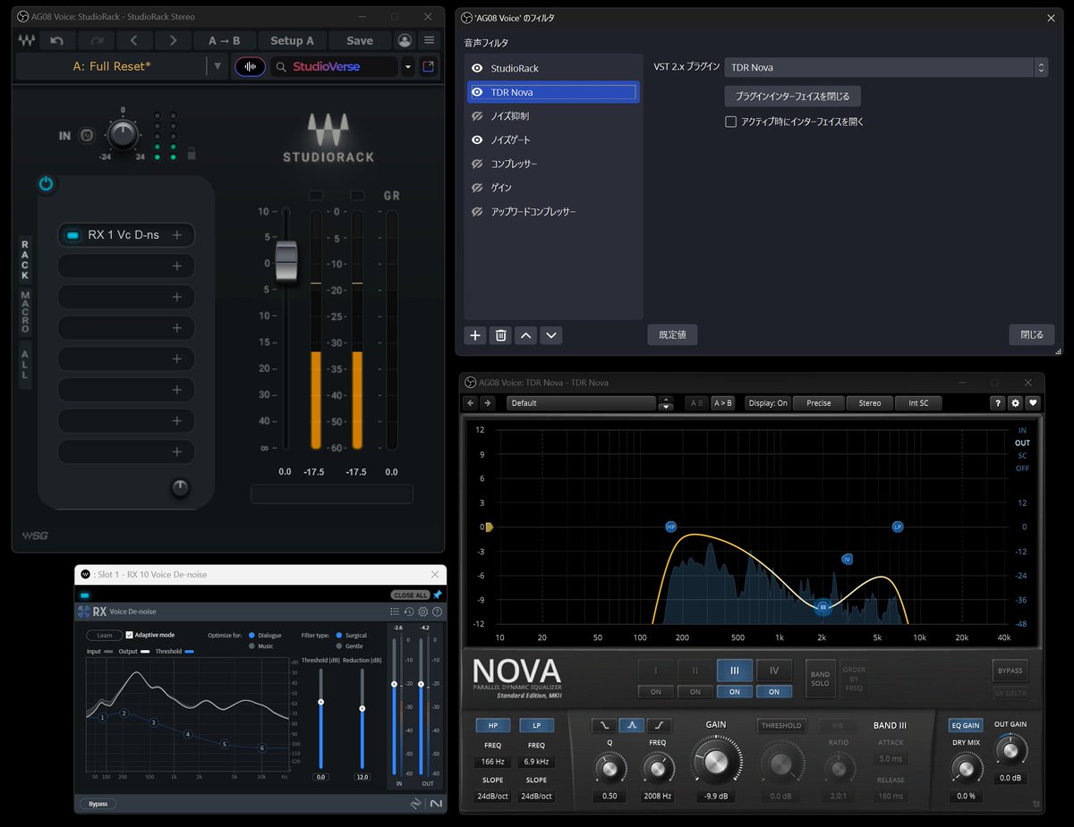
Task: Enable アクティブ時にインターフェイスを開く checkbox
Action: click(730, 122)
